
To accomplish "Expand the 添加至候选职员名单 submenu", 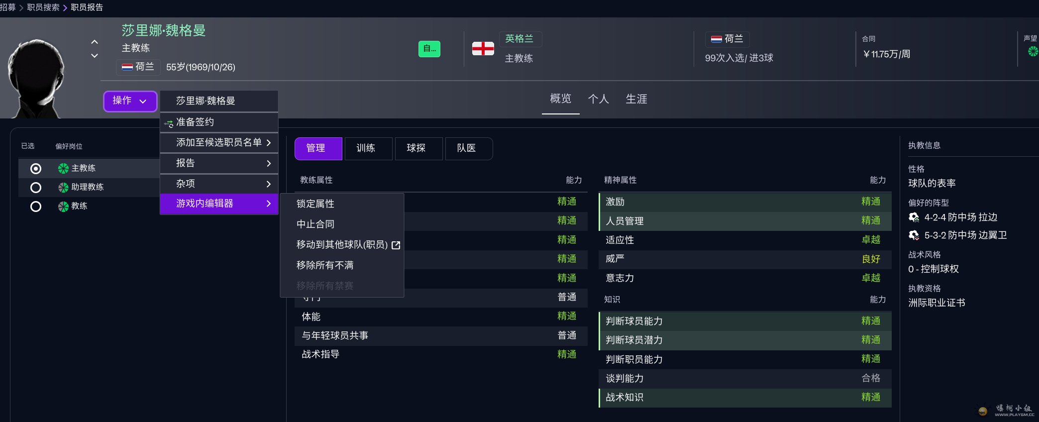I will tap(219, 143).
